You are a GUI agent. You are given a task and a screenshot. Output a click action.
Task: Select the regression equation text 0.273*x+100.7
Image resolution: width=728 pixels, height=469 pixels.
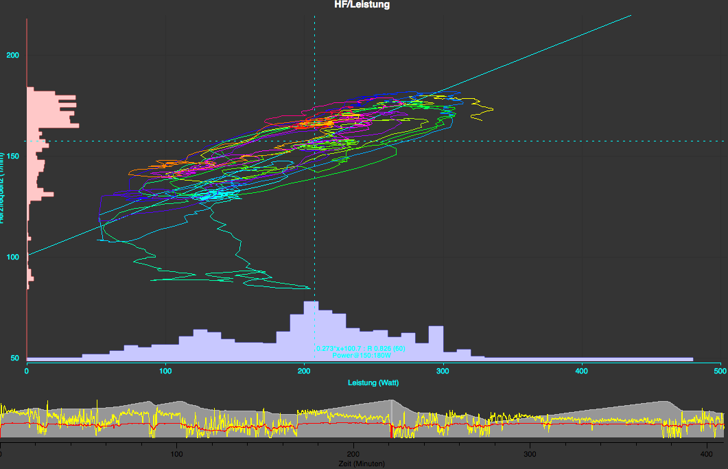coord(338,348)
